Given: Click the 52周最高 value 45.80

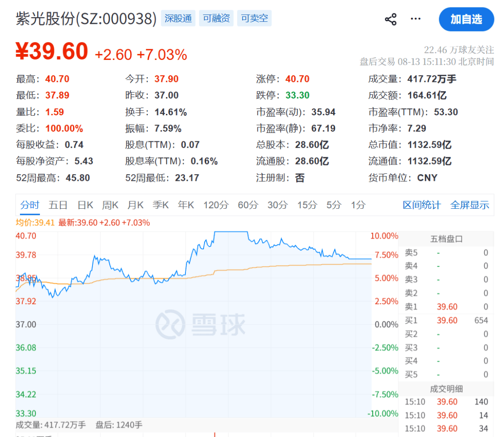Looking at the screenshot, I should pos(78,178).
